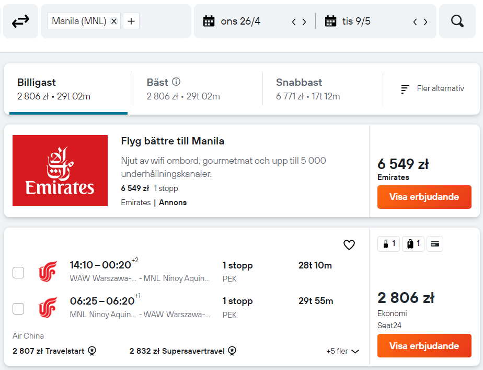Run the search with magnifier icon

[457, 21]
